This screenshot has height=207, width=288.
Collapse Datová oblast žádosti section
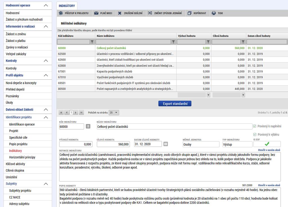pos(46,110)
